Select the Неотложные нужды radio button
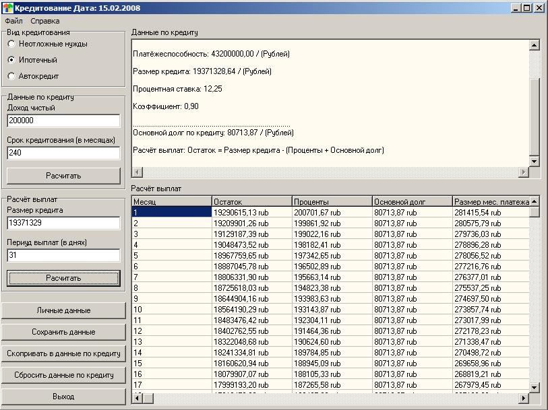Image resolution: width=548 pixels, height=410 pixels. [x=11, y=44]
